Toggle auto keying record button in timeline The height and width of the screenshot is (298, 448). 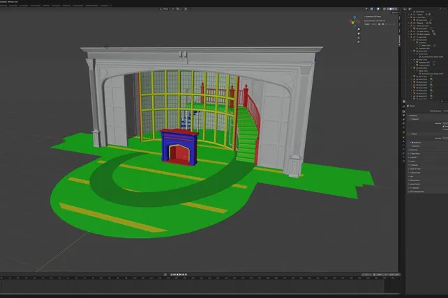click(165, 274)
